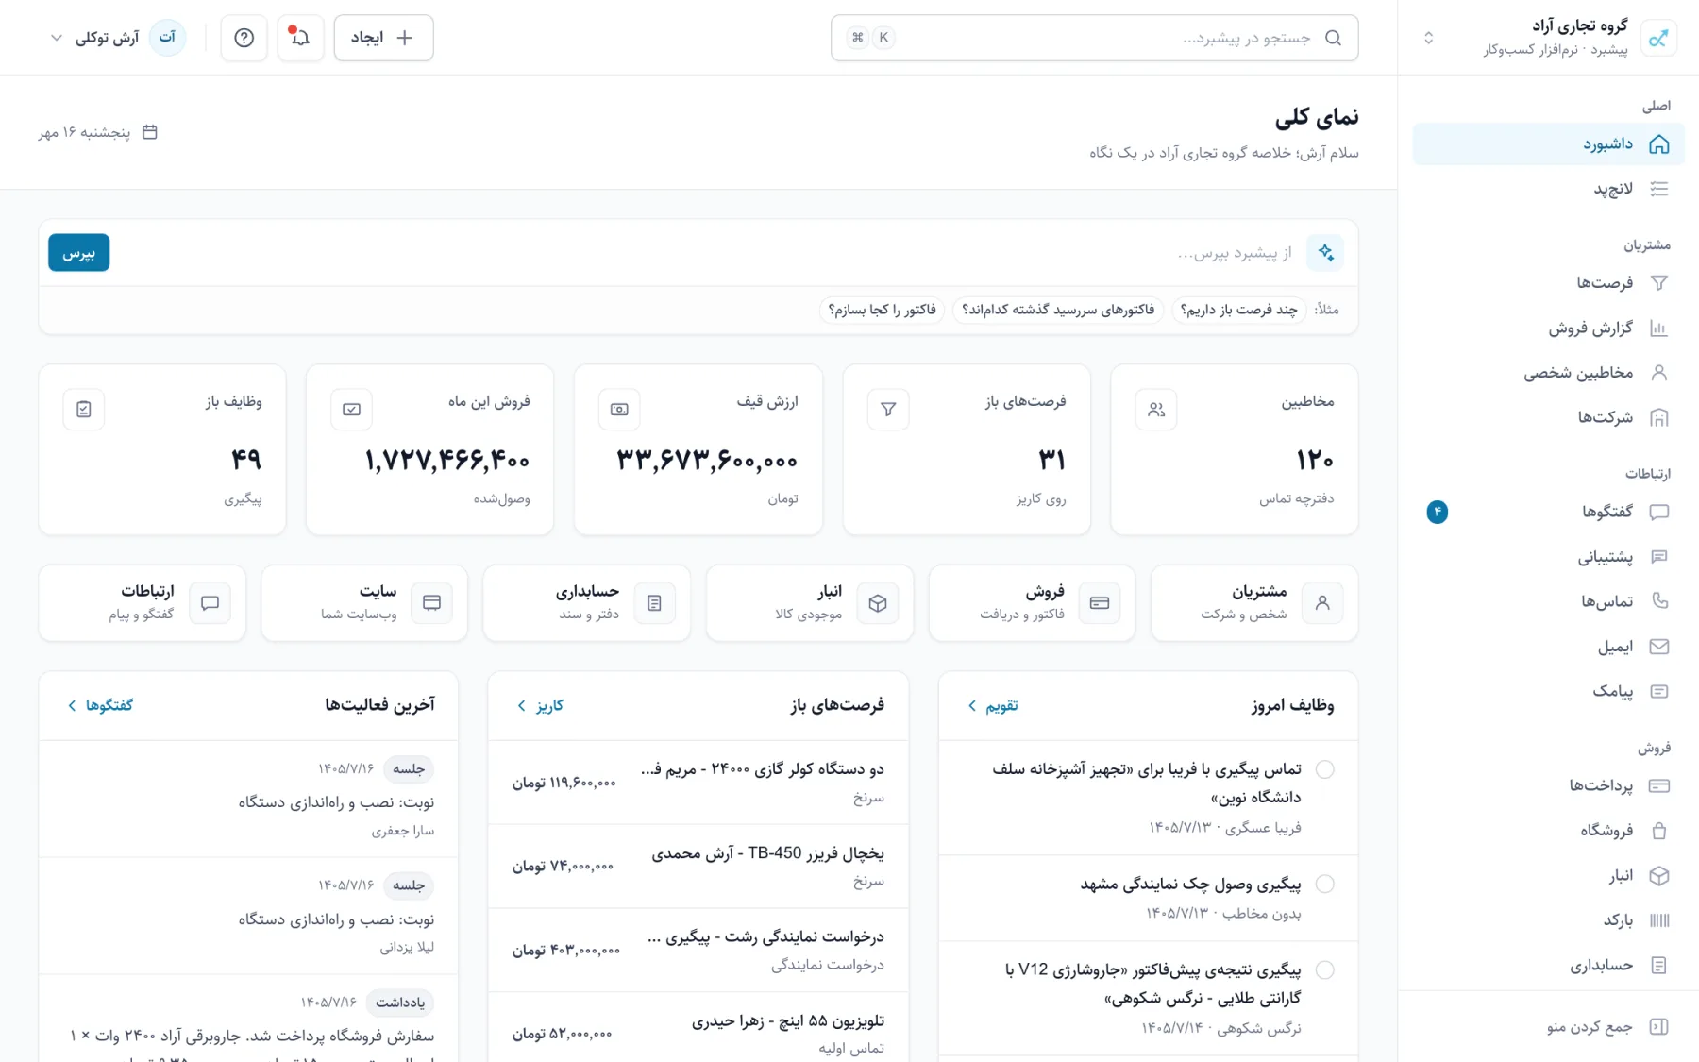
Task: Check off the تماس پیگیری با فریبا task
Action: point(1325,769)
